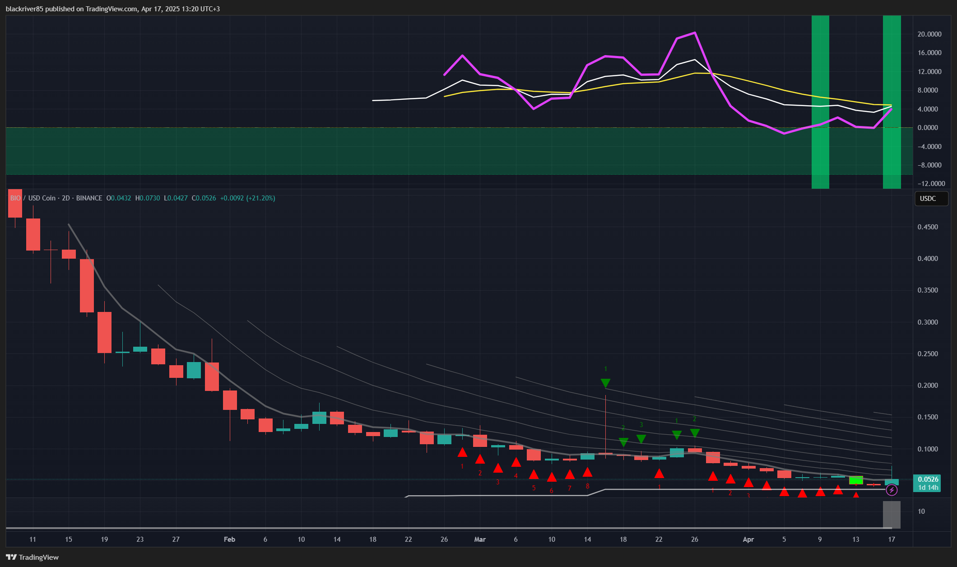Click the 27 date label on time axis
This screenshot has height=567, width=957.
[176, 539]
